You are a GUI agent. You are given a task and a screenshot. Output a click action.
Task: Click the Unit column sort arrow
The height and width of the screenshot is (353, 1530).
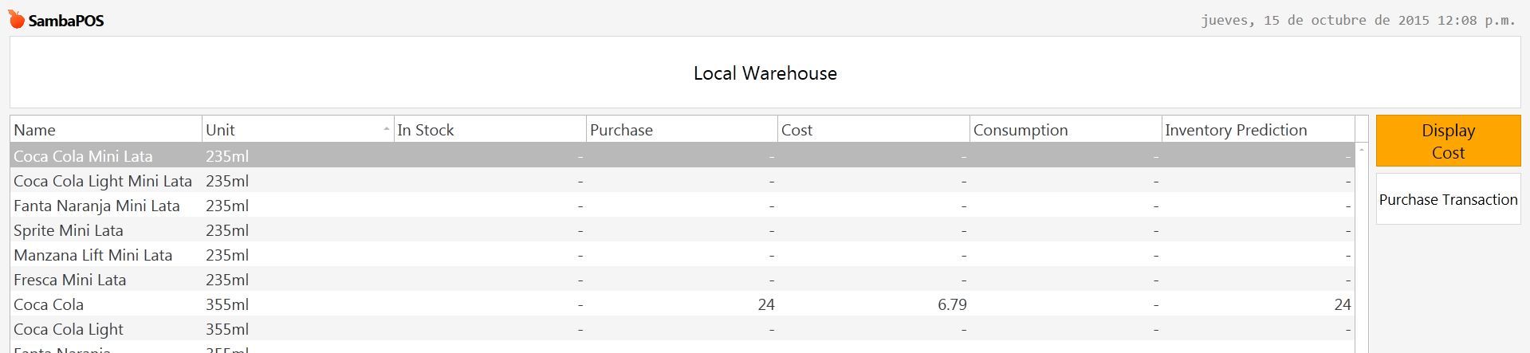[387, 129]
